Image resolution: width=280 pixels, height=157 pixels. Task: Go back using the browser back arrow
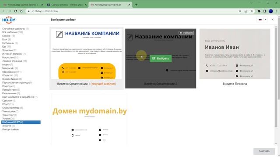coord(4,11)
